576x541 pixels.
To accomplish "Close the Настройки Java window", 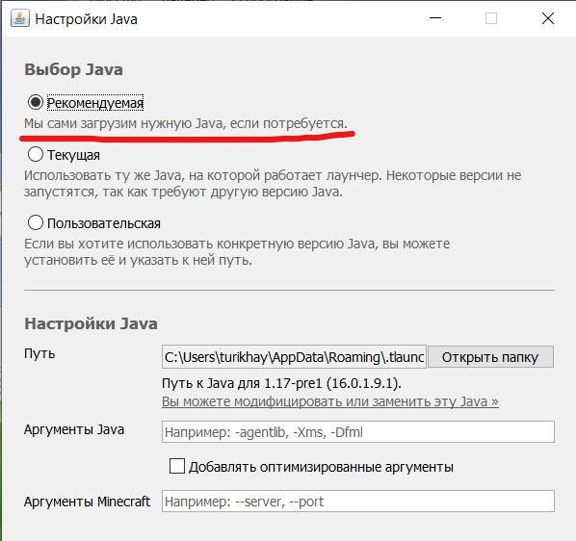I will point(548,18).
